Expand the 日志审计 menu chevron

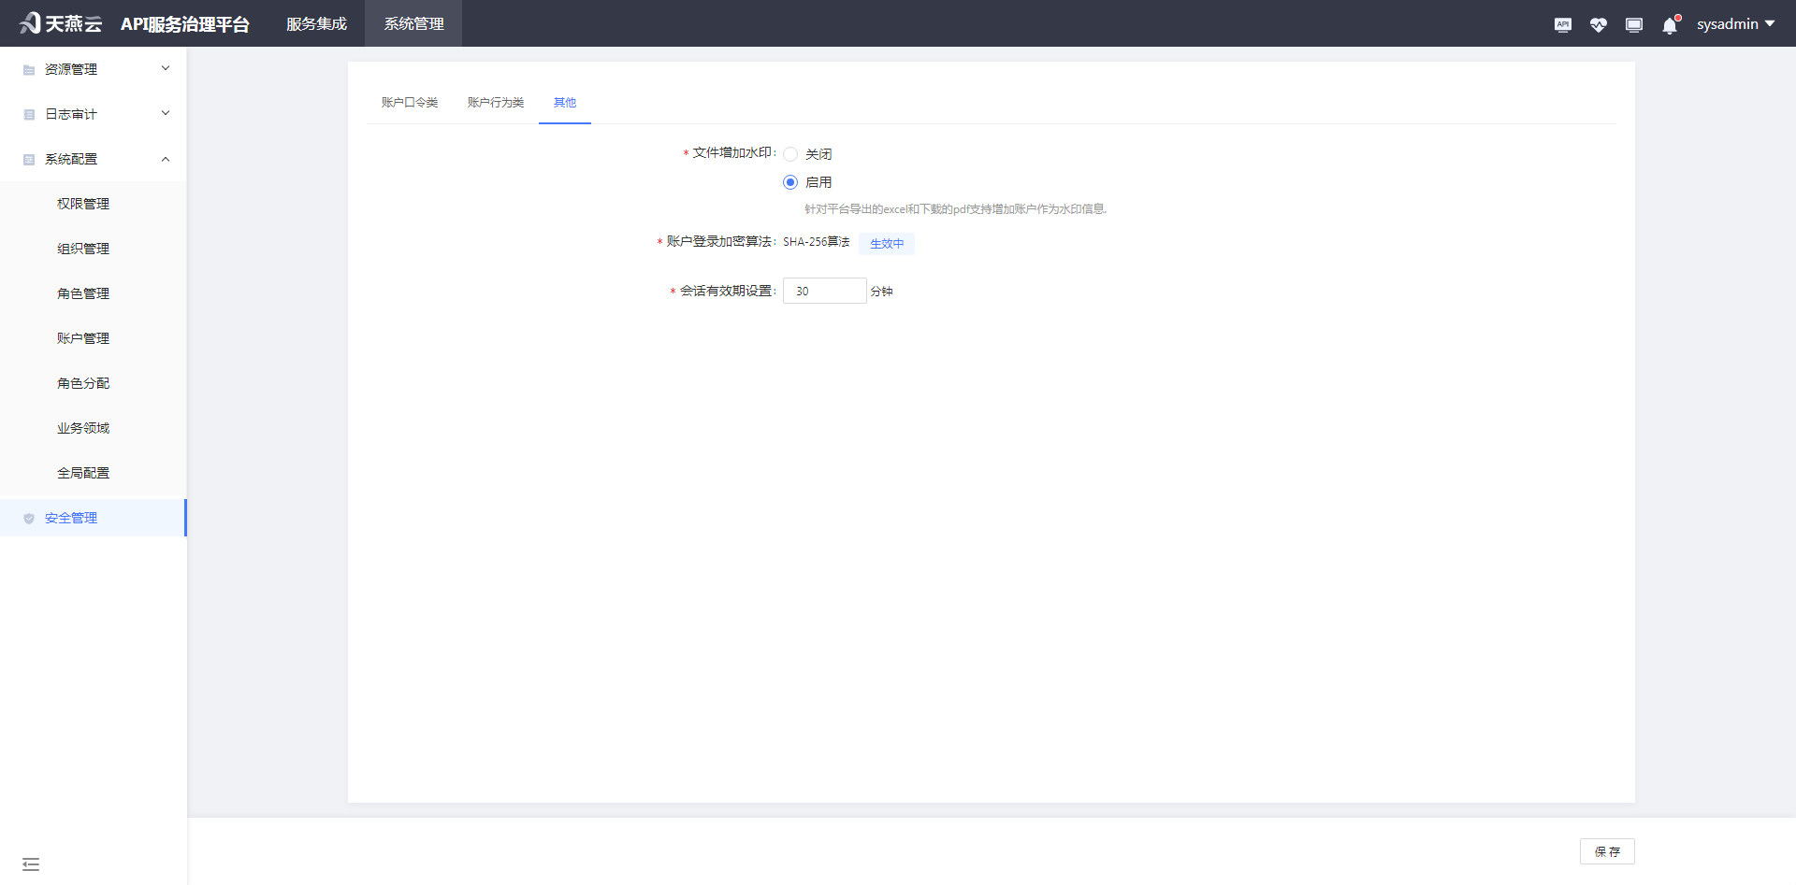tap(166, 113)
